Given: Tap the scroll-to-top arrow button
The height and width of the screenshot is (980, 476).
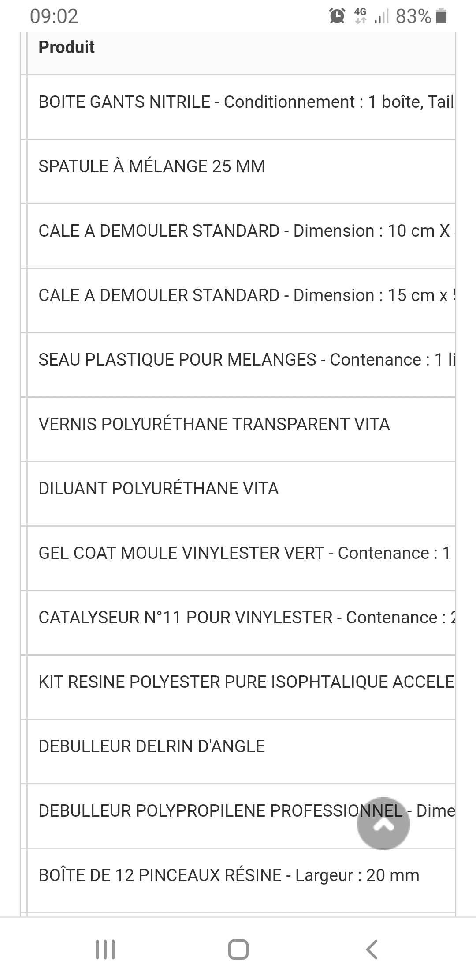Looking at the screenshot, I should point(383,823).
